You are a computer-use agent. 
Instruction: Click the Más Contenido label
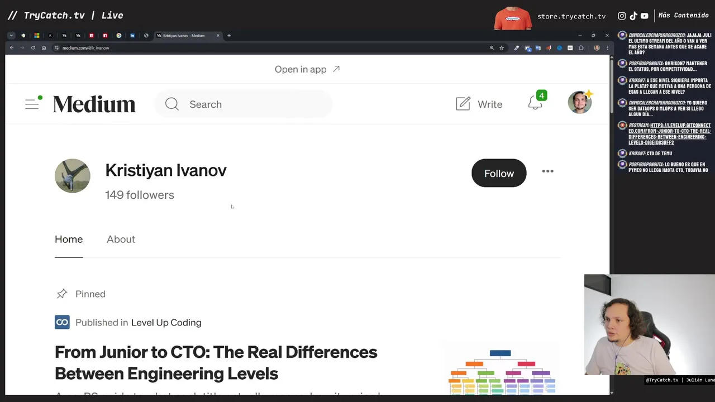(x=683, y=16)
